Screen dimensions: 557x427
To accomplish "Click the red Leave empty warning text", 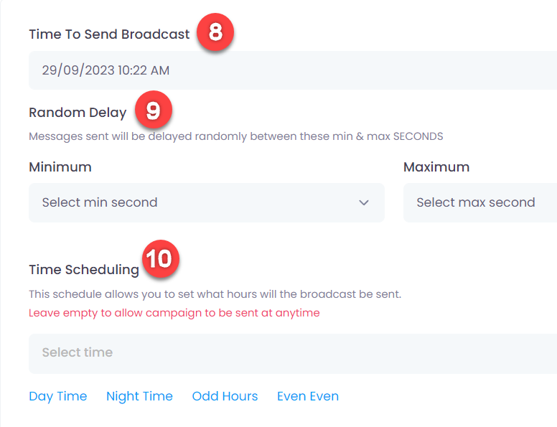I will click(174, 313).
